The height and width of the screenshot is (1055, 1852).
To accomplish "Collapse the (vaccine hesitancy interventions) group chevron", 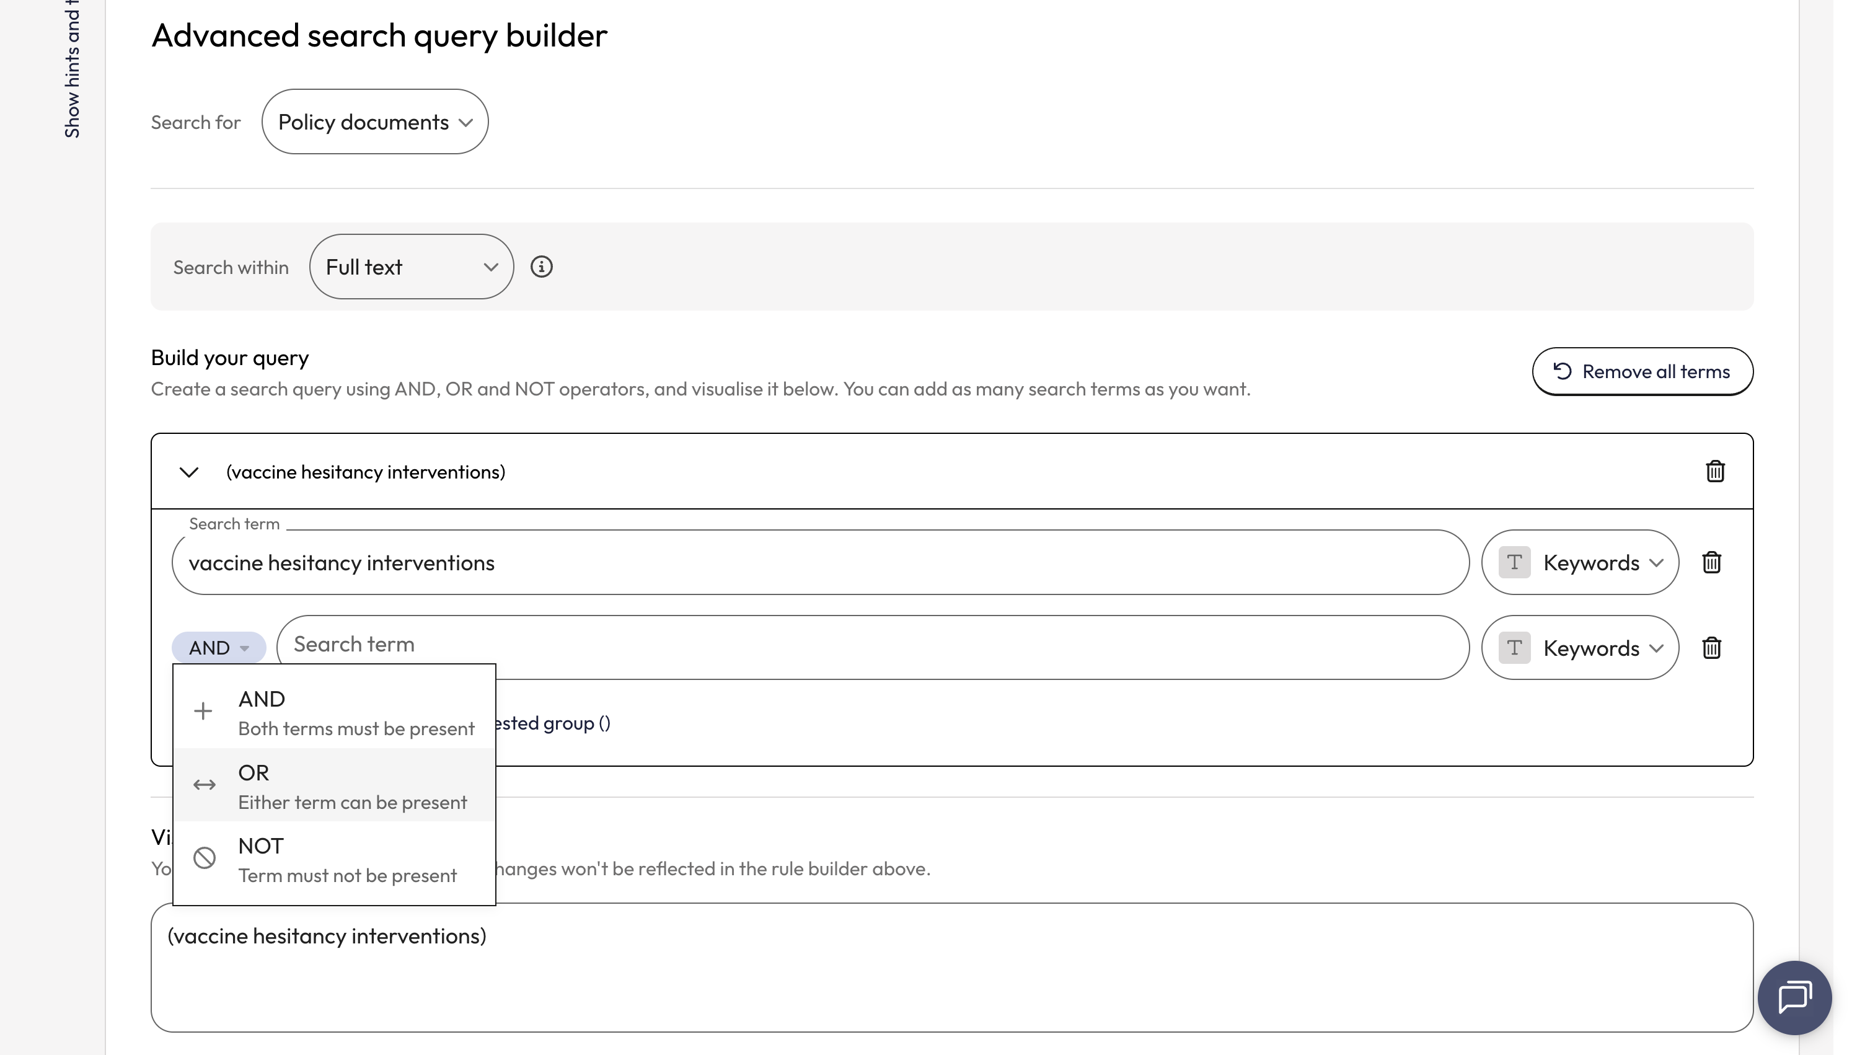I will pyautogui.click(x=189, y=472).
